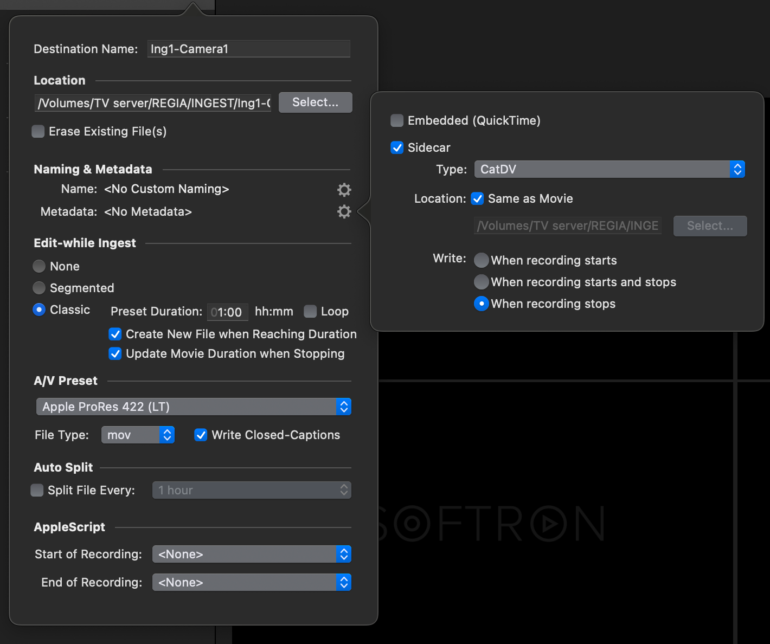The height and width of the screenshot is (644, 770).
Task: Click the Preset Duration time field
Action: coord(228,312)
